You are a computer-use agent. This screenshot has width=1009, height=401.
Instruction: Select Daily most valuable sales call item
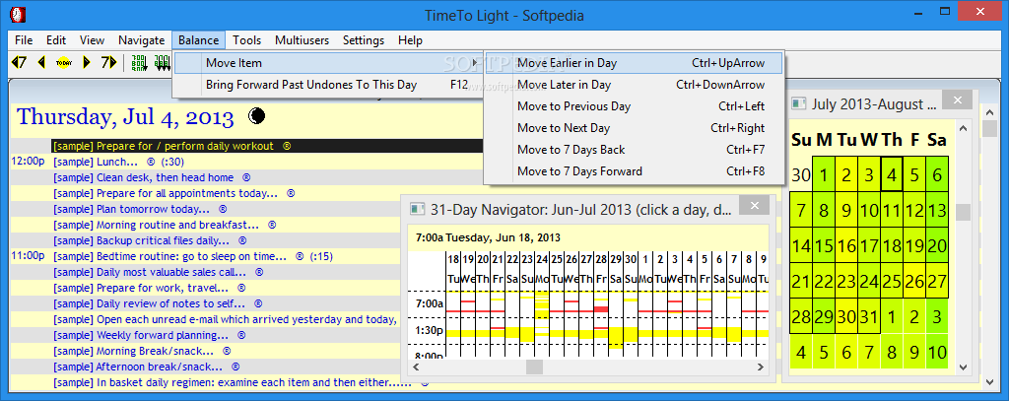pyautogui.click(x=150, y=272)
